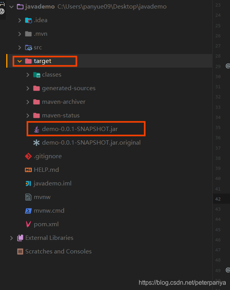This screenshot has width=230, height=290.
Task: Click the @ gutter marker at line 49
Action: point(228,270)
